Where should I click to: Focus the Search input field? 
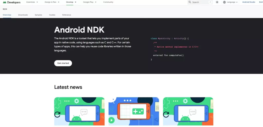click(200, 2)
